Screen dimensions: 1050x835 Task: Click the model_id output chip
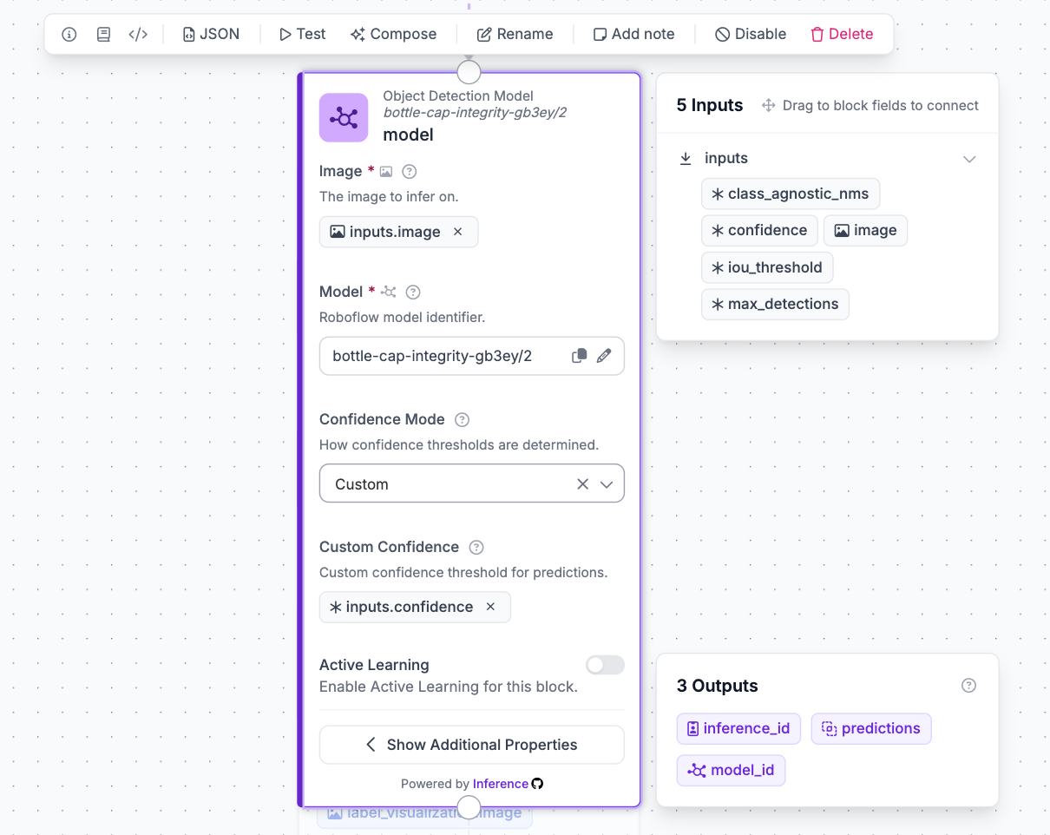click(x=731, y=771)
